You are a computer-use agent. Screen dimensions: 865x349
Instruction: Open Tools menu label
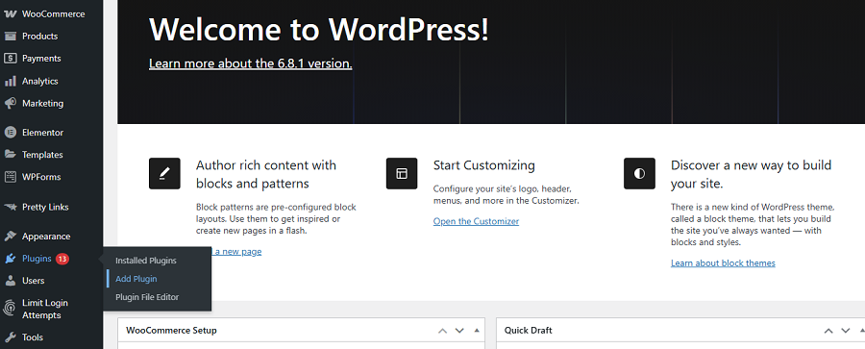coord(33,337)
